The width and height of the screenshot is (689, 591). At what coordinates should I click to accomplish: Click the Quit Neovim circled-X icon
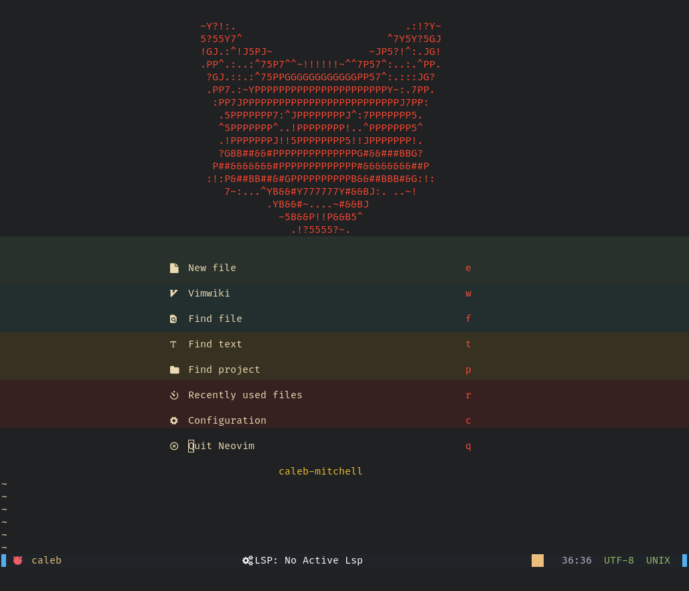pyautogui.click(x=174, y=446)
